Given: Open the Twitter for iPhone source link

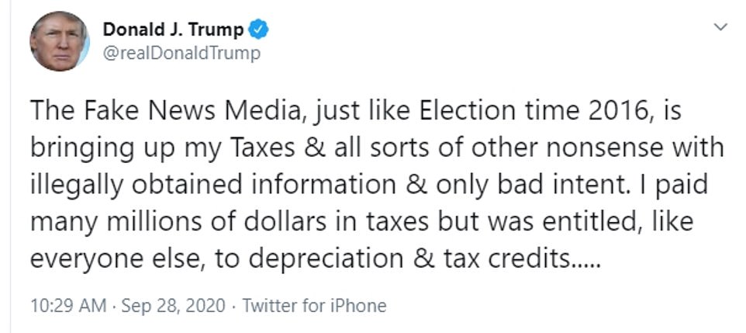Looking at the screenshot, I should point(314,306).
